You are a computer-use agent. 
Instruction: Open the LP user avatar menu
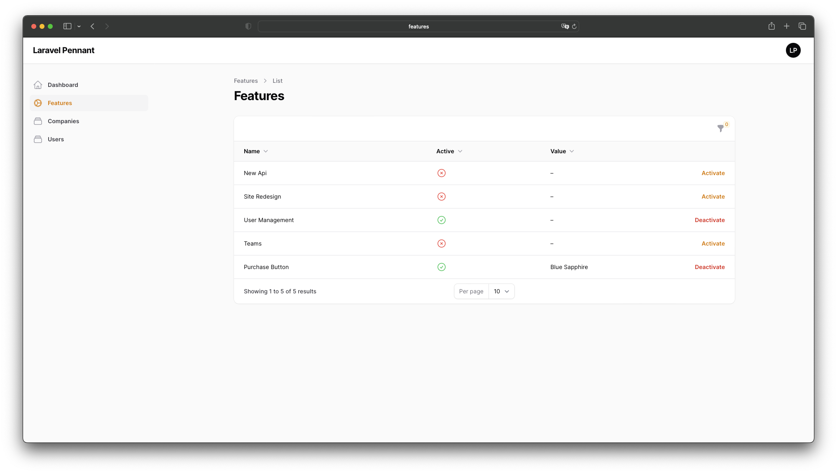point(793,50)
